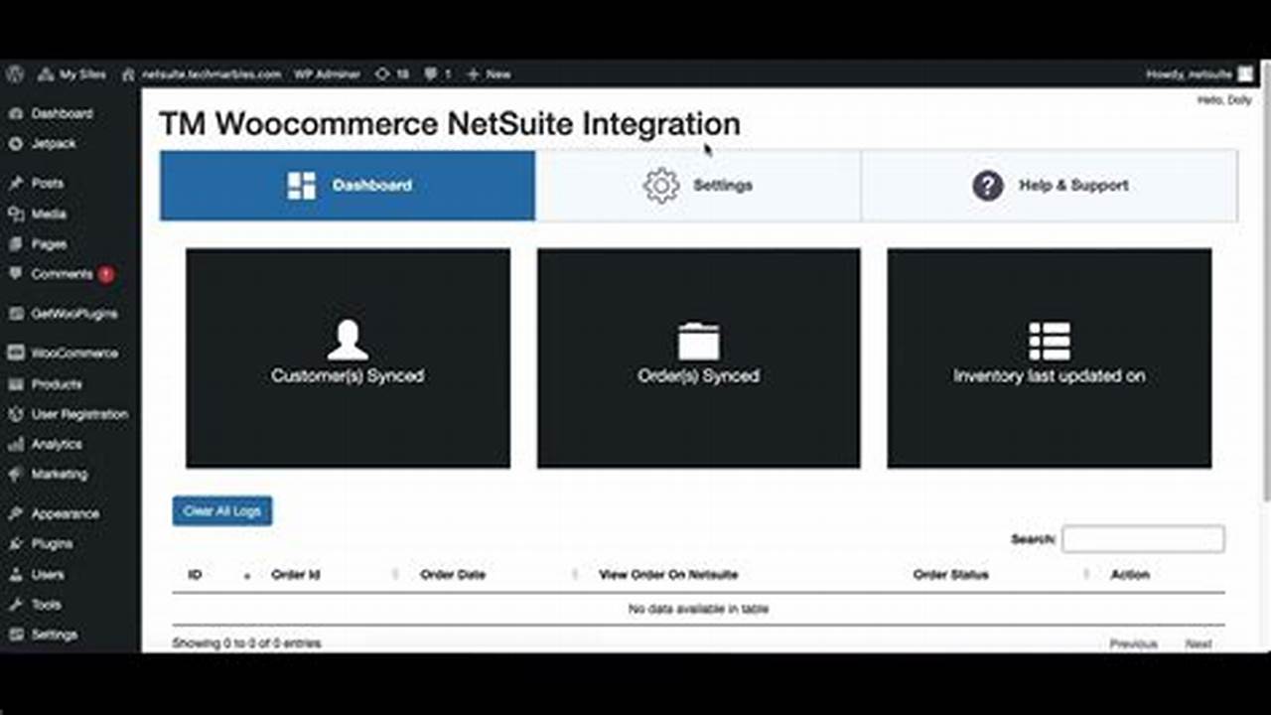
Task: Open WP Adminer in admin bar
Action: point(327,74)
